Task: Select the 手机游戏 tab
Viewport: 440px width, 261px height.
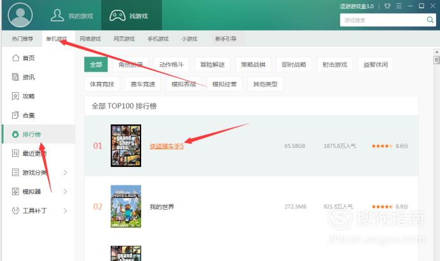Action: 158,39
